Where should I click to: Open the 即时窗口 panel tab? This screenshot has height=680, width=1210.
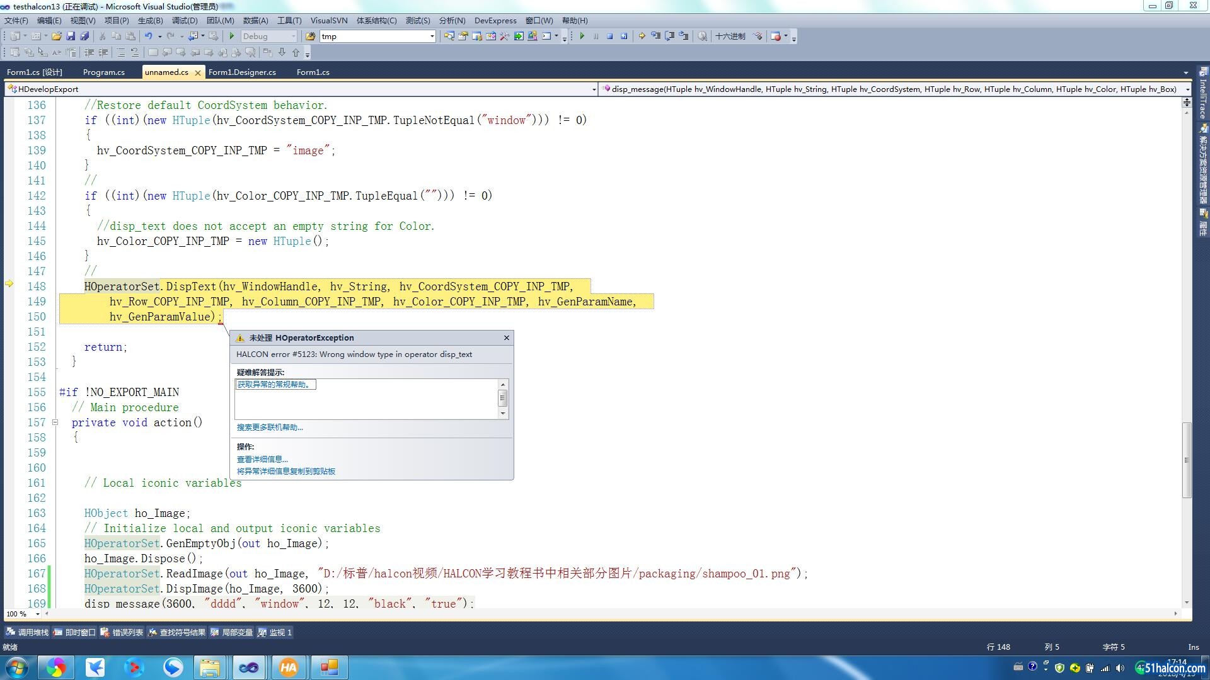(74, 632)
